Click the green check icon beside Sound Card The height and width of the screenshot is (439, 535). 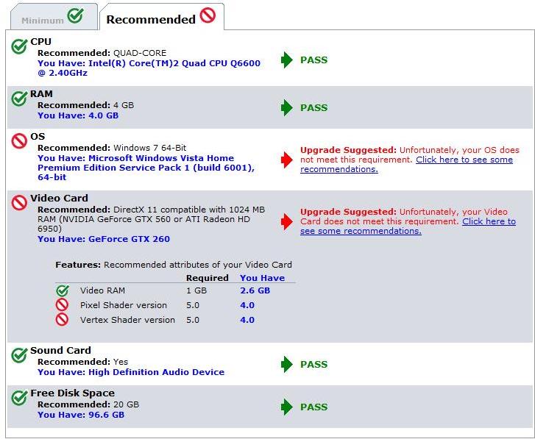point(19,355)
